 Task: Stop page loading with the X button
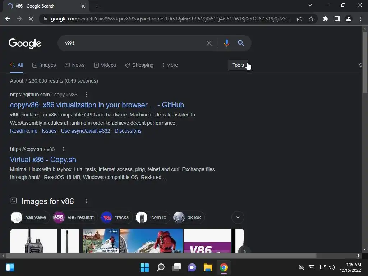[x=31, y=19]
